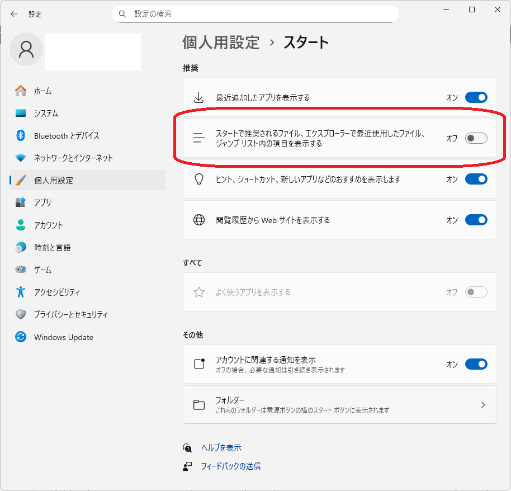Screen dimensions: 511x491
Task: Click the アクセシビリティ person icon
Action: coord(21,292)
